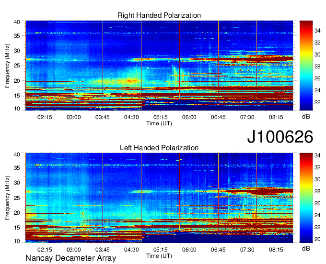326x264 pixels.
Task: Click the "08:15" time tick of the left-handed plot
Action: click(x=276, y=250)
